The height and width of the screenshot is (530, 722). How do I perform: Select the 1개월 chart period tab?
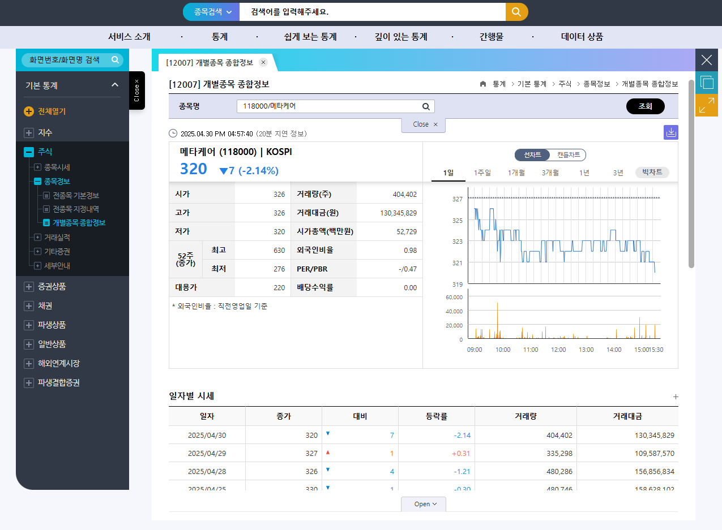point(516,173)
